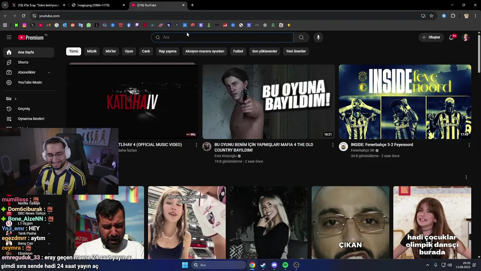Viewport: 481px width, 271px height.
Task: Select the Yeni öneriler chip
Action: tap(296, 51)
